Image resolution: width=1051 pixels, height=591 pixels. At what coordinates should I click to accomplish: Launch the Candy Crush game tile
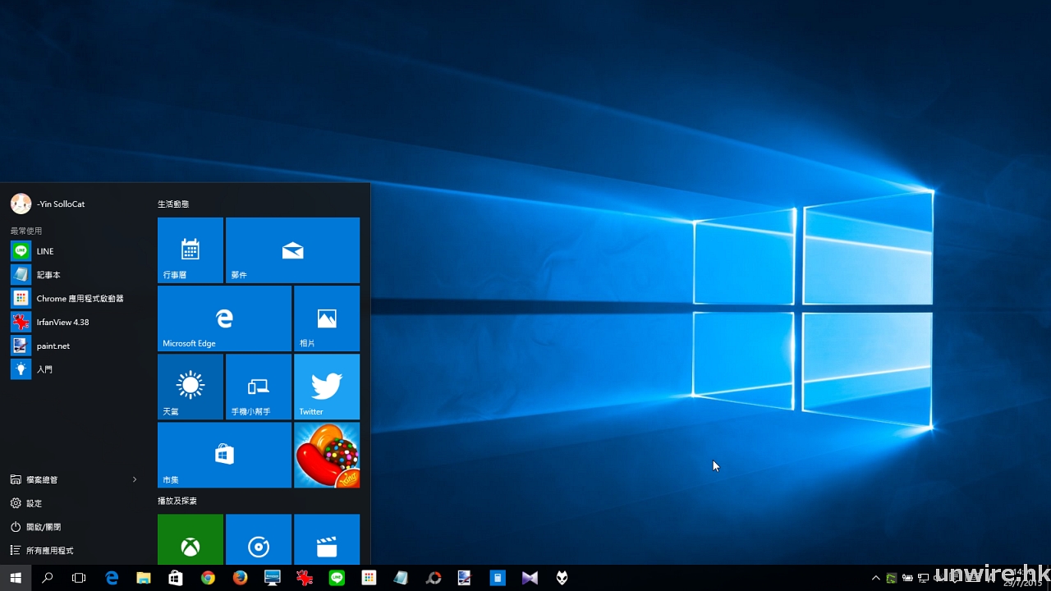click(x=327, y=455)
